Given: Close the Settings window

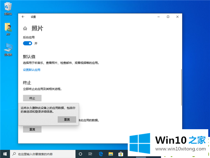Looking at the screenshot, I should (x=177, y=17).
